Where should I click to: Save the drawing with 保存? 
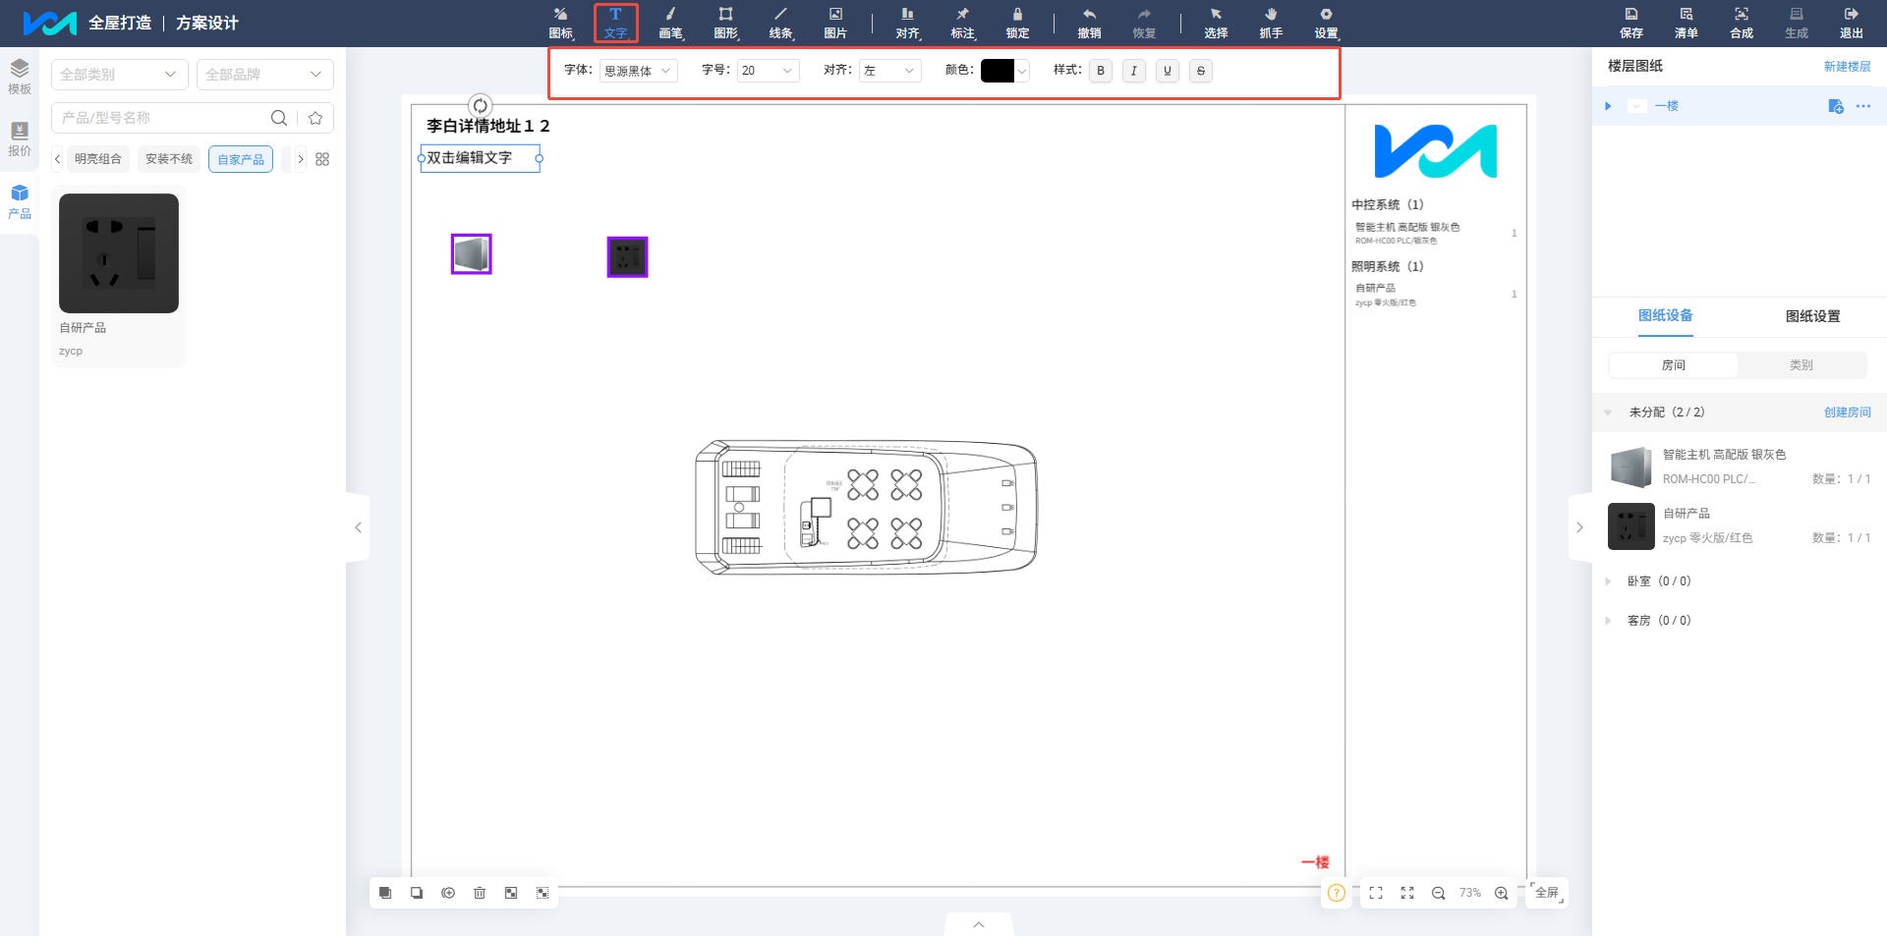1631,23
